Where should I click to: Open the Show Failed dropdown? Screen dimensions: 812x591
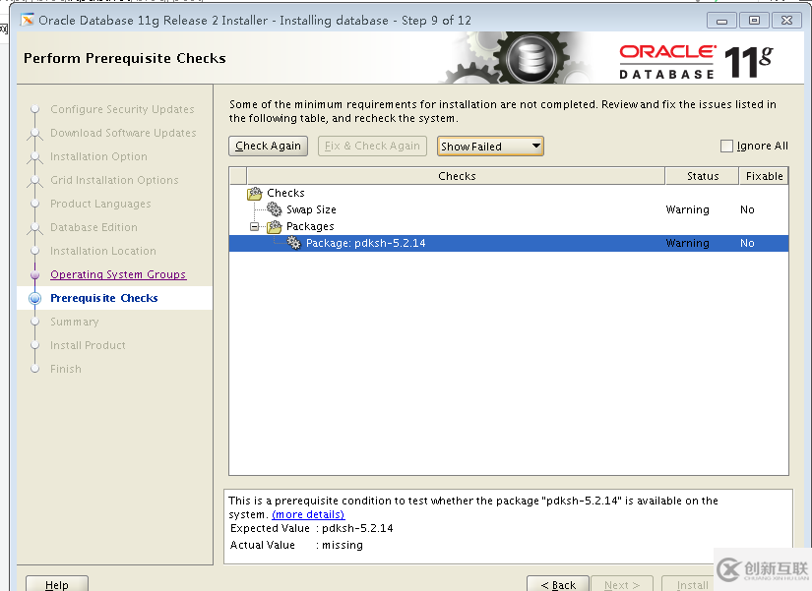(x=490, y=147)
